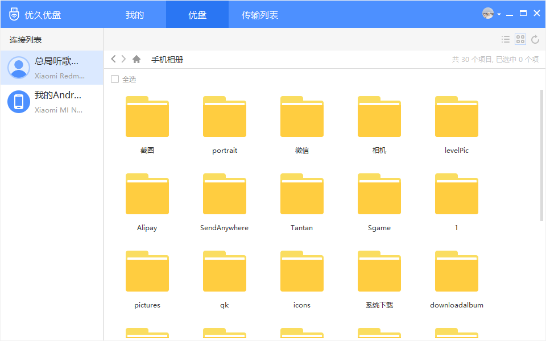Image resolution: width=546 pixels, height=341 pixels.
Task: Switch to the 我的 tab
Action: [x=135, y=14]
